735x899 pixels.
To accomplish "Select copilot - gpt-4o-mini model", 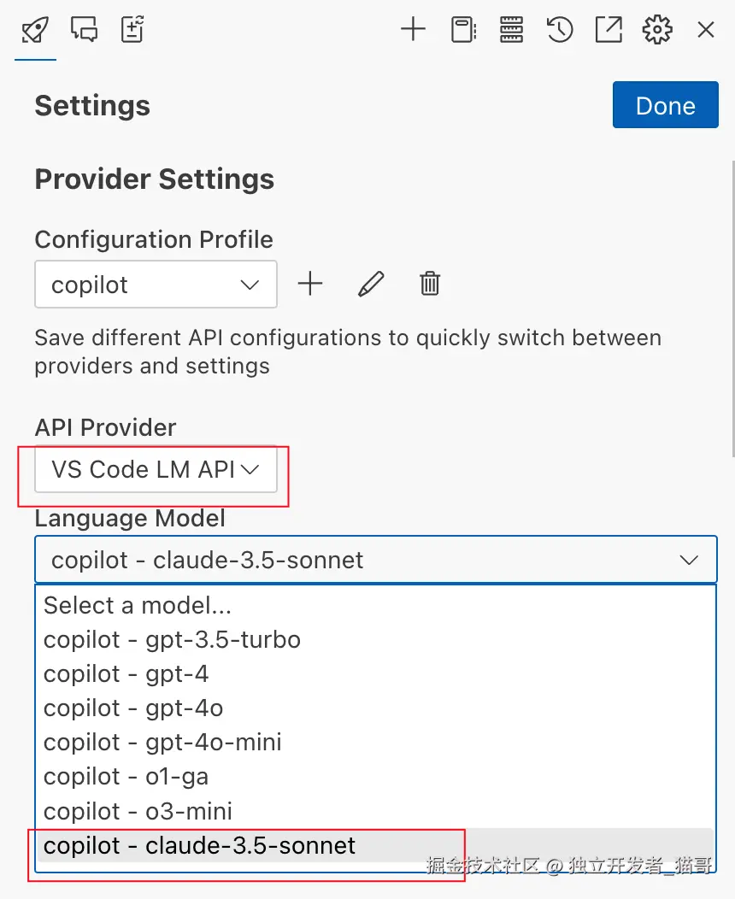I will point(162,742).
